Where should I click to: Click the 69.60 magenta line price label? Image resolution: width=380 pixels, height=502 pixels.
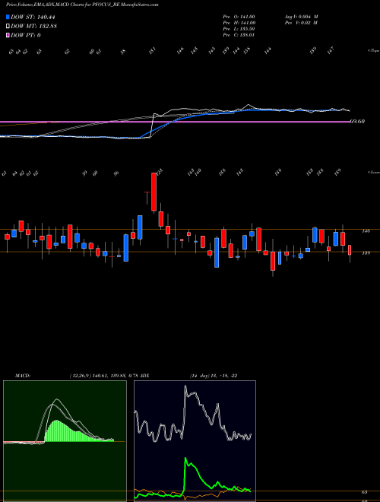click(x=358, y=122)
